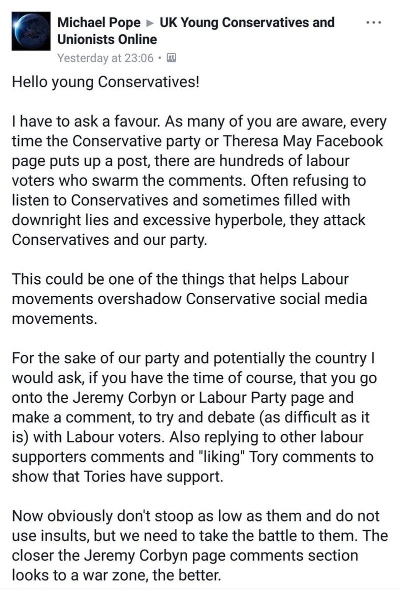Image resolution: width=400 pixels, height=591 pixels.
Task: Click the 'Hello young Conservatives!' greeting
Action: tap(105, 82)
